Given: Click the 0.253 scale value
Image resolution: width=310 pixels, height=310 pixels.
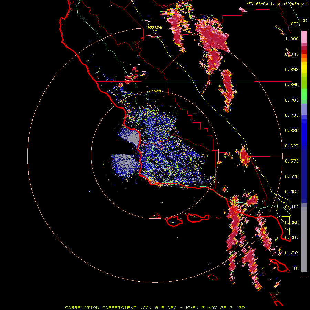Looking at the screenshot, I should click(x=292, y=253).
